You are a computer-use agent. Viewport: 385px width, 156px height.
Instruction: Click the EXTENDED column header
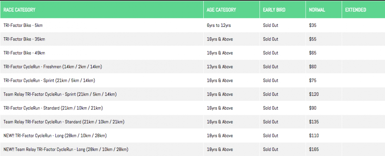(355, 10)
